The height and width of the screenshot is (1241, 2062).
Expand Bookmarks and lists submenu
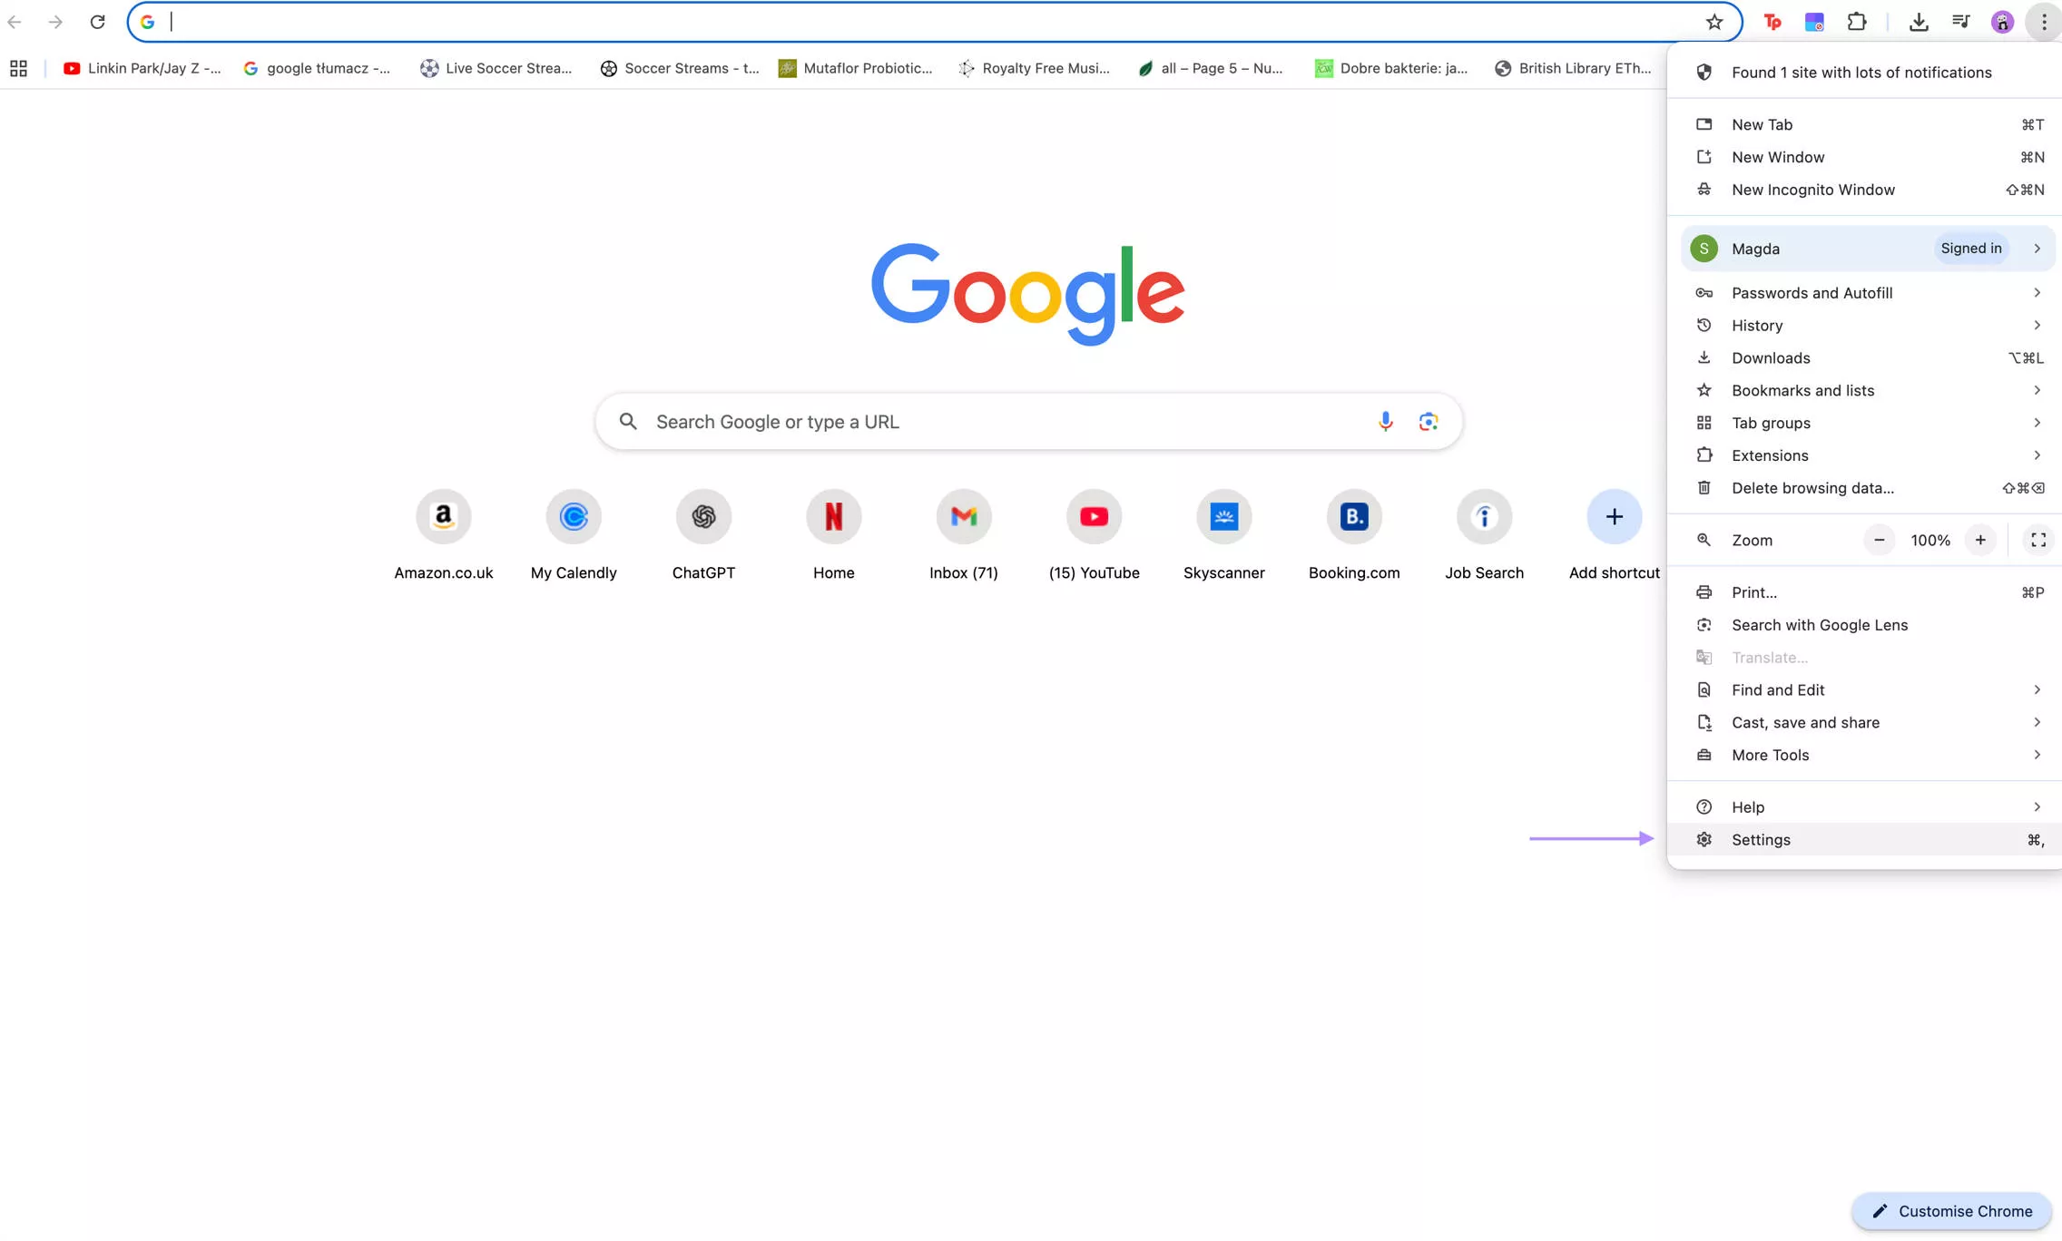click(1867, 390)
